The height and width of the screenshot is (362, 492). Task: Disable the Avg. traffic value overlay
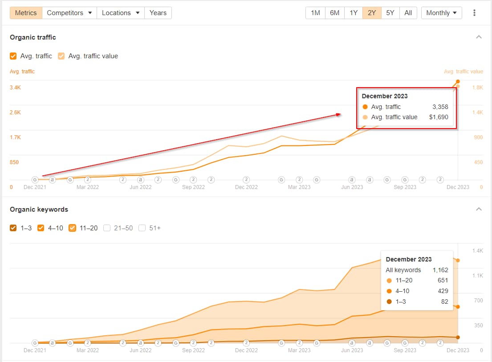[x=61, y=56]
